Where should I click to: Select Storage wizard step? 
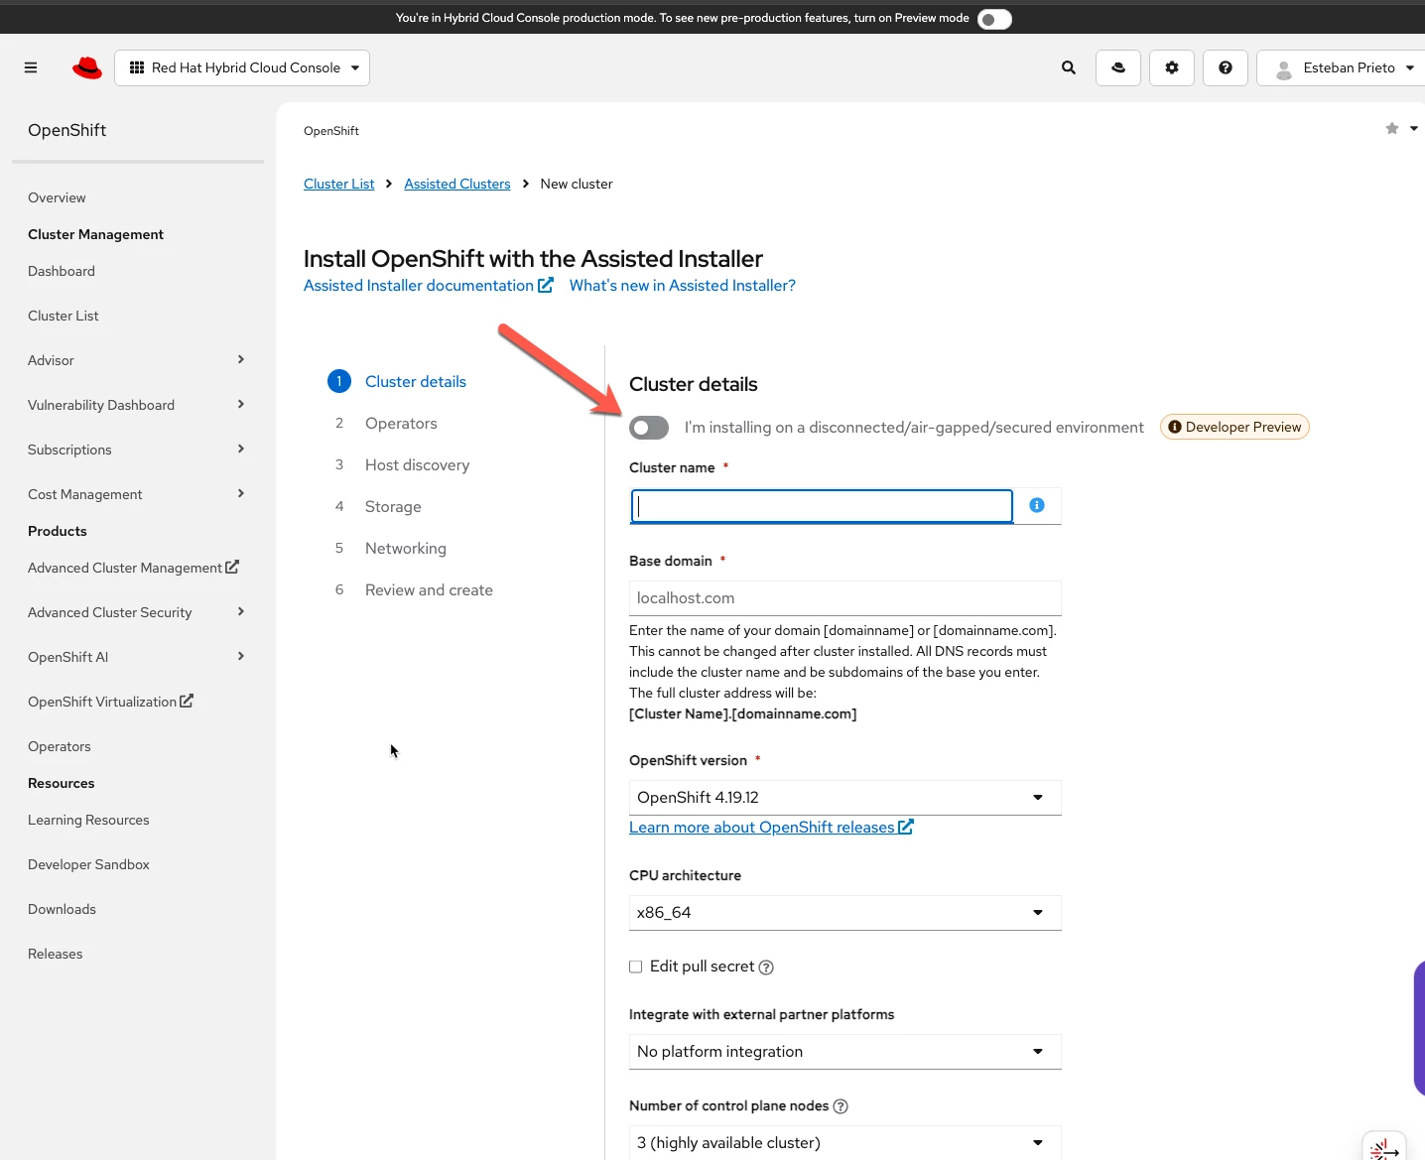click(393, 507)
